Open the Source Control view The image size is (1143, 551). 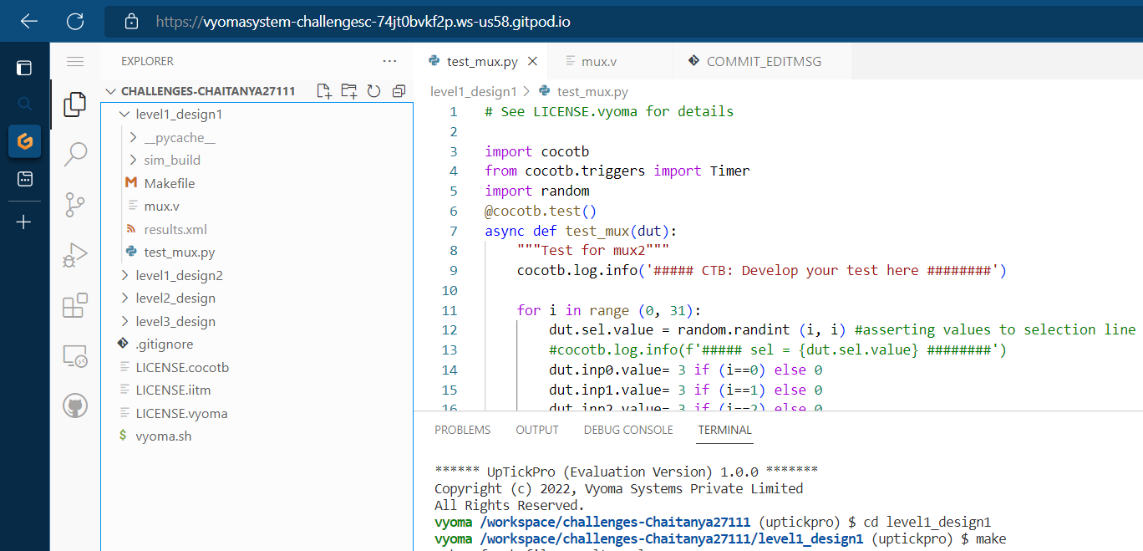[75, 204]
